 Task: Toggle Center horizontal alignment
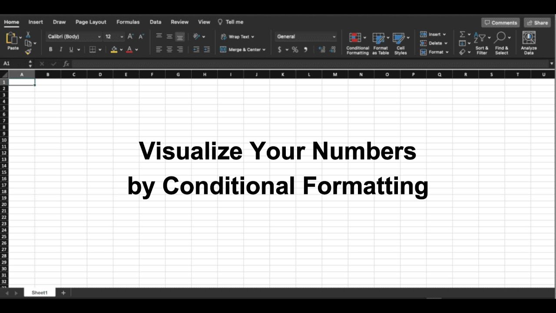(x=169, y=50)
